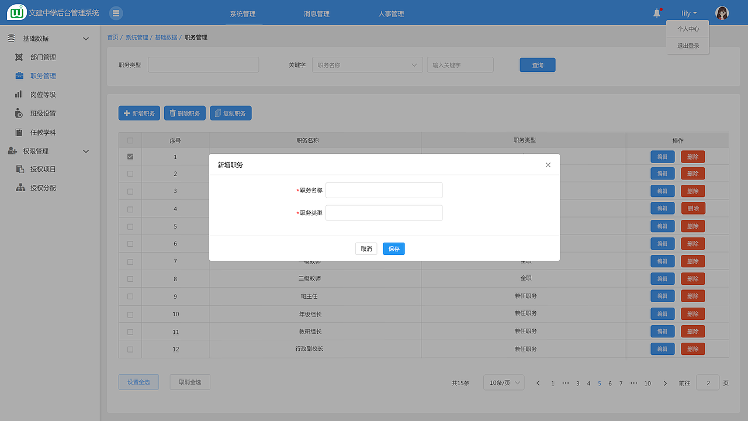Save the new position with 保存
This screenshot has height=421, width=748.
(x=393, y=249)
